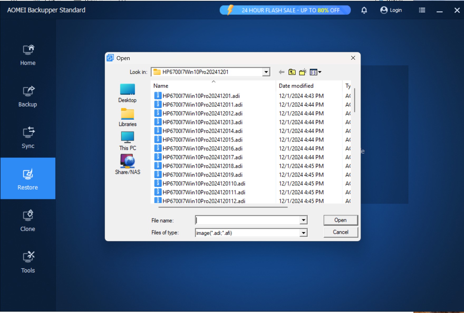This screenshot has width=464, height=313.
Task: Sort by Date modified column header
Action: [309, 86]
